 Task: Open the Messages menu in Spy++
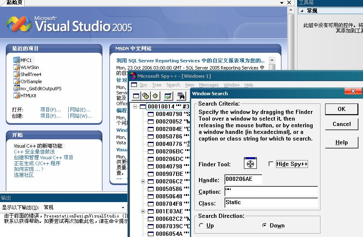(x=209, y=85)
